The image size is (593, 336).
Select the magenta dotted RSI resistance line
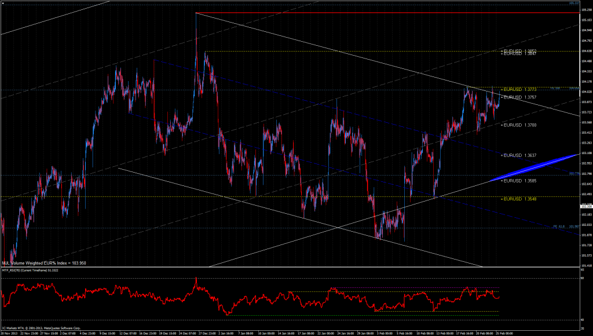pyautogui.click(x=416, y=287)
